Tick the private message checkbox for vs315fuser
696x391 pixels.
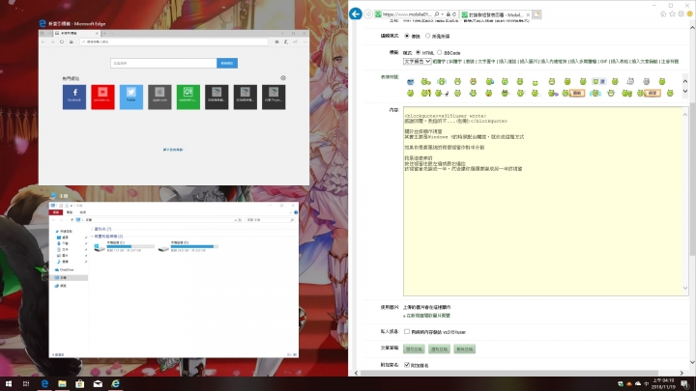coord(407,331)
